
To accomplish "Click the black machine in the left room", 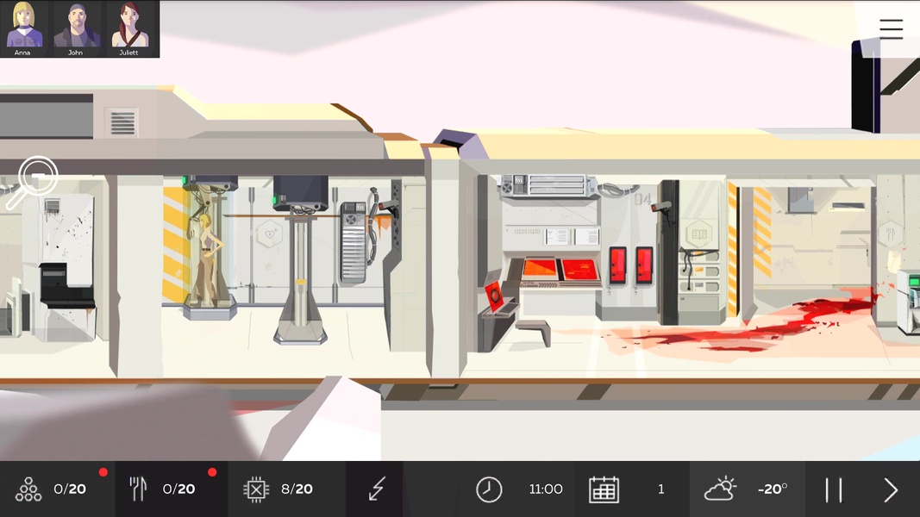I will pyautogui.click(x=66, y=285).
